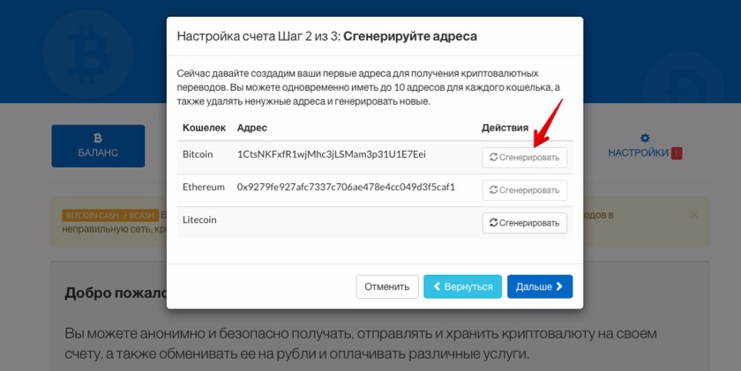Click the gear icon above НАСТРОЙКИ

(645, 137)
